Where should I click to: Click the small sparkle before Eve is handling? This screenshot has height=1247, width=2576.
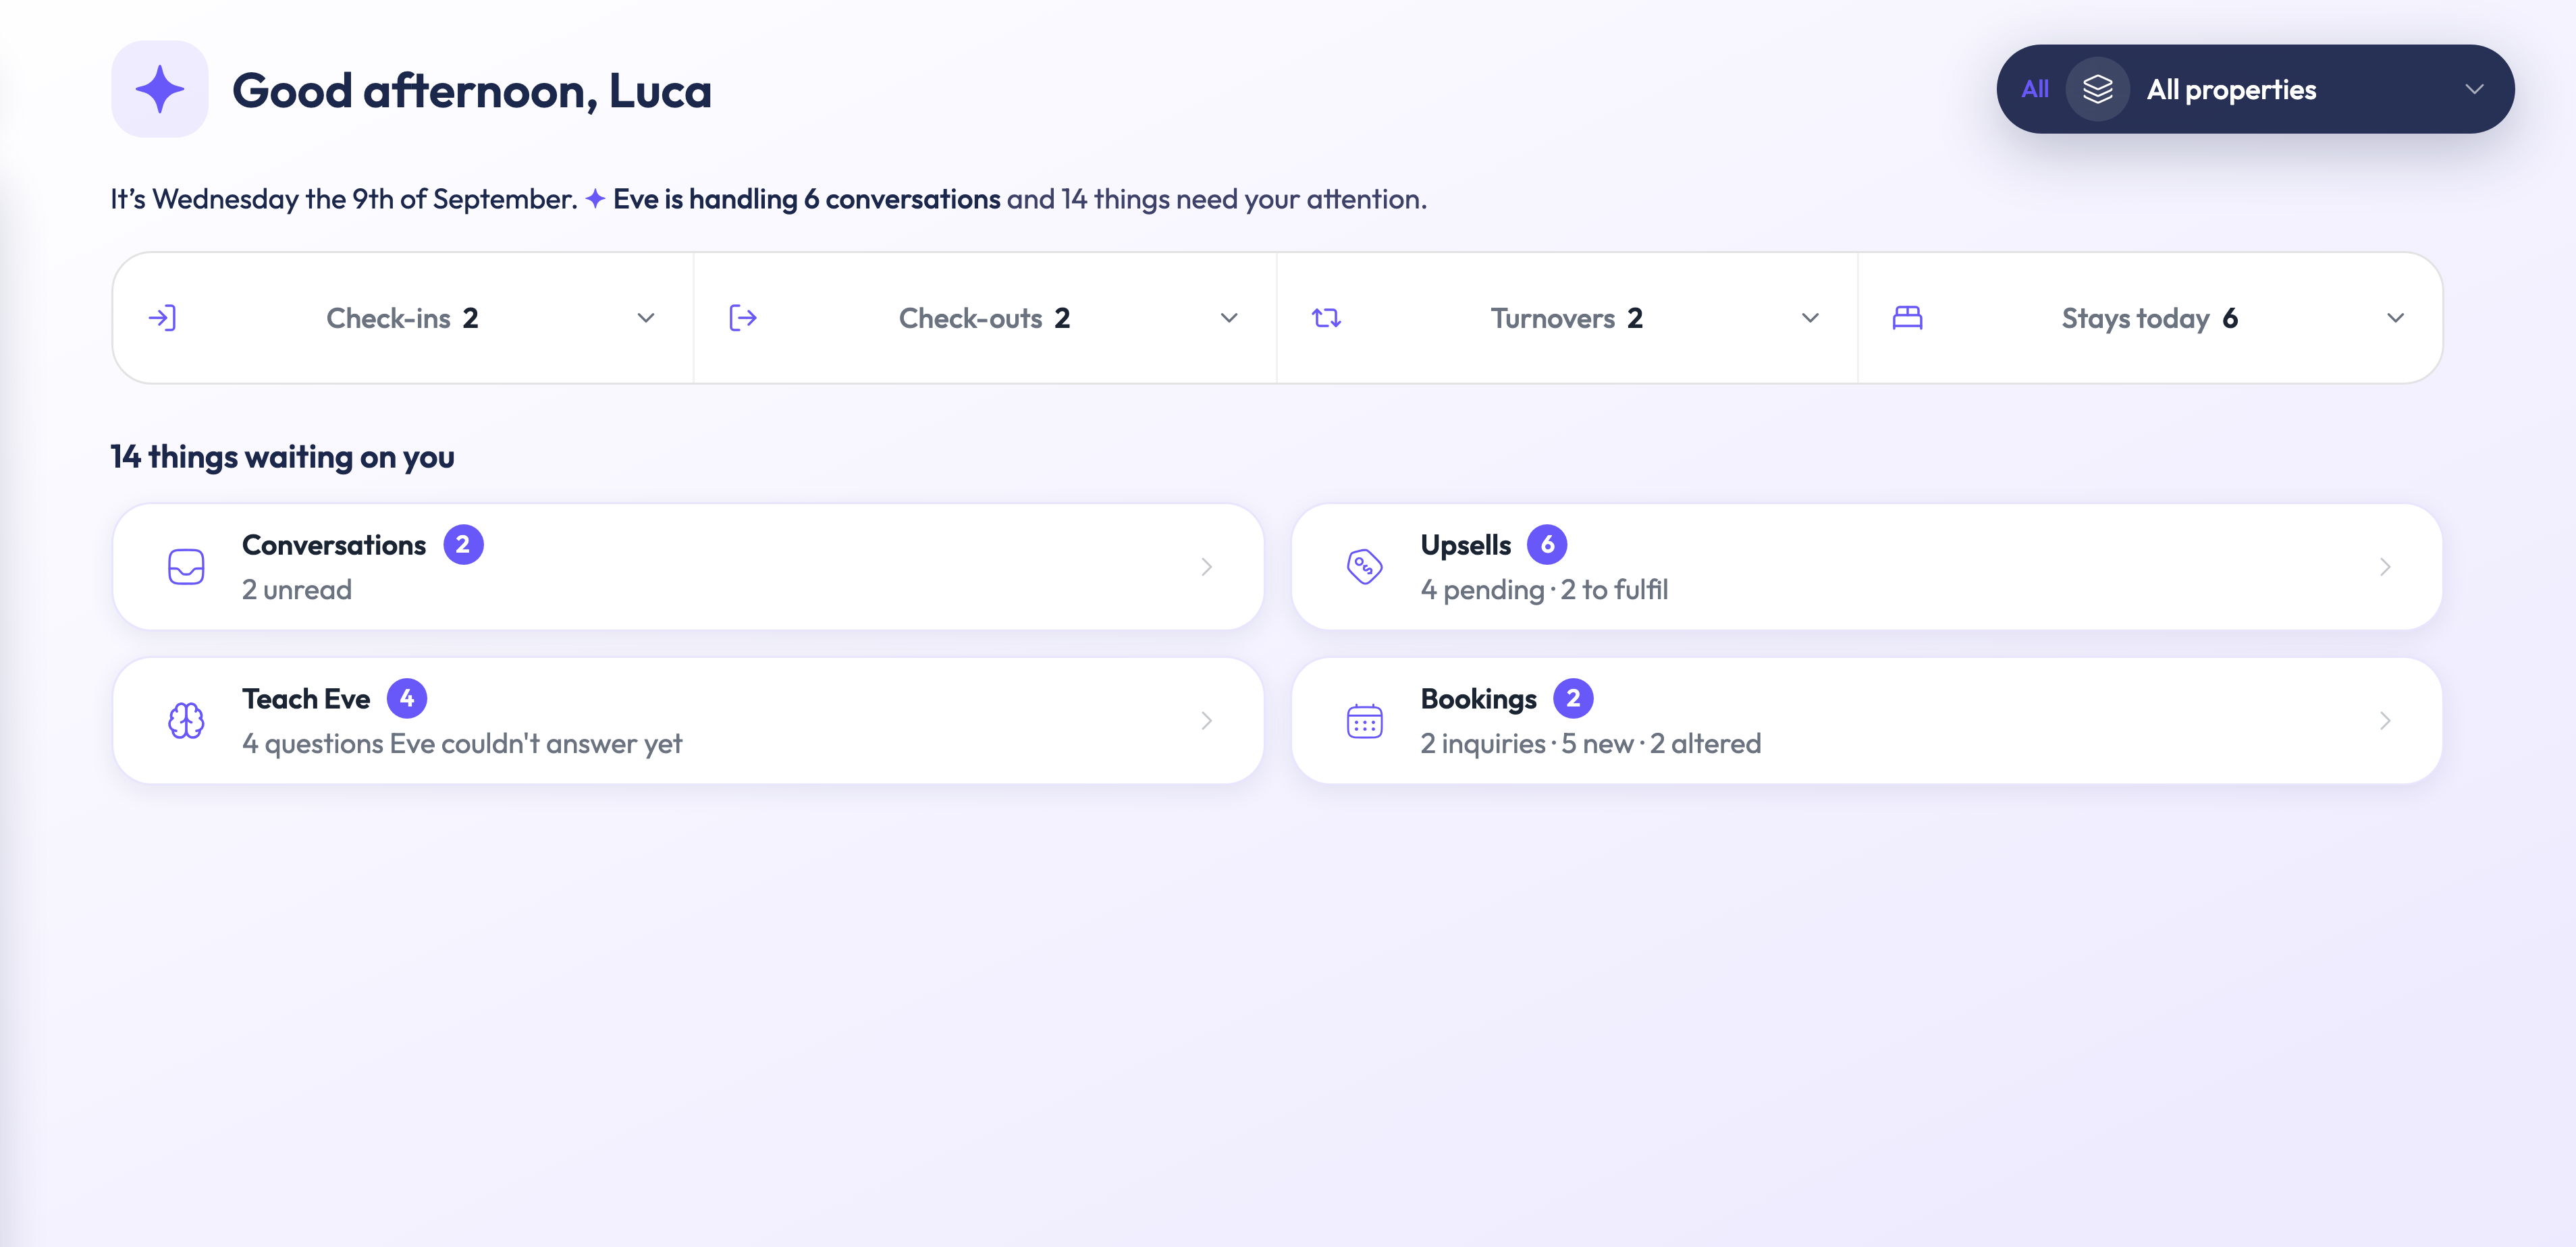(595, 199)
